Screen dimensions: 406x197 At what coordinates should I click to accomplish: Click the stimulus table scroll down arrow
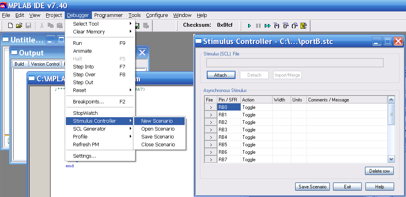391,159
